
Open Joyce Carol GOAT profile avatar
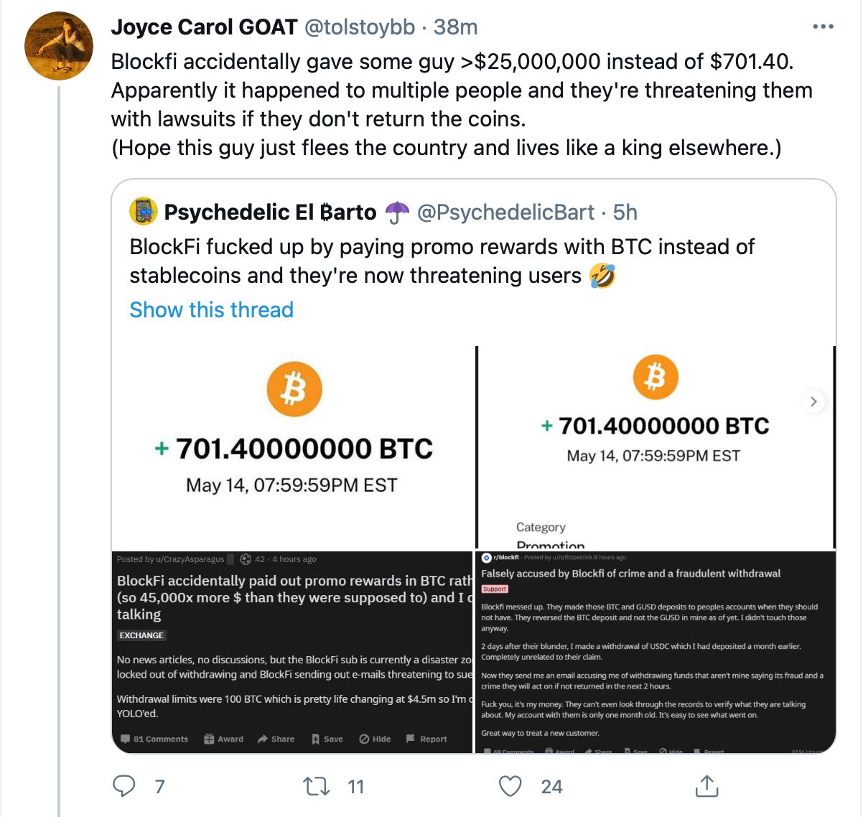[x=59, y=45]
